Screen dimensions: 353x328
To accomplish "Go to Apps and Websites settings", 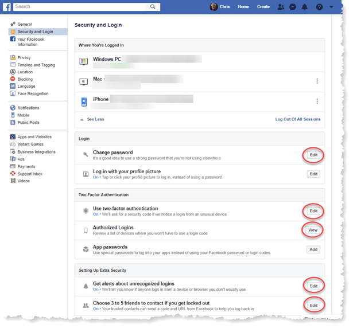I will click(34, 137).
